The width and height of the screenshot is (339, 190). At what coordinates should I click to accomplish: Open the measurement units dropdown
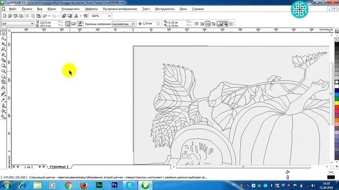click(133, 24)
